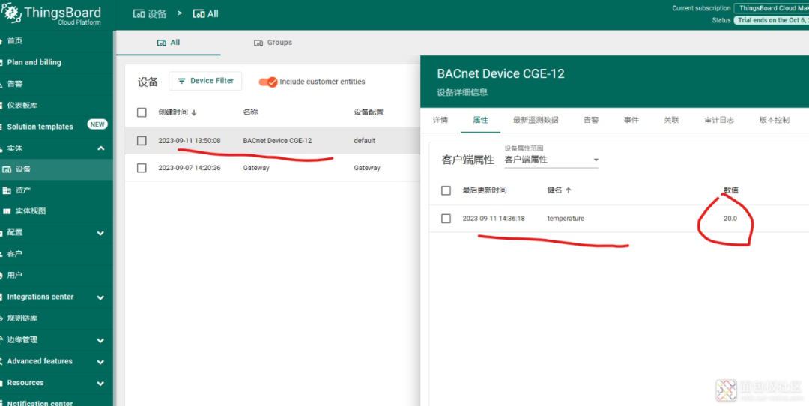Tick the checkbox for the temperature attribute
This screenshot has width=809, height=406.
(446, 219)
